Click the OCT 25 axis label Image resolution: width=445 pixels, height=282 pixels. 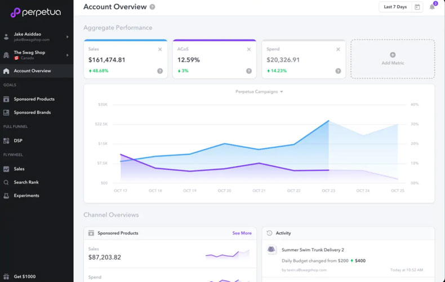(x=398, y=191)
